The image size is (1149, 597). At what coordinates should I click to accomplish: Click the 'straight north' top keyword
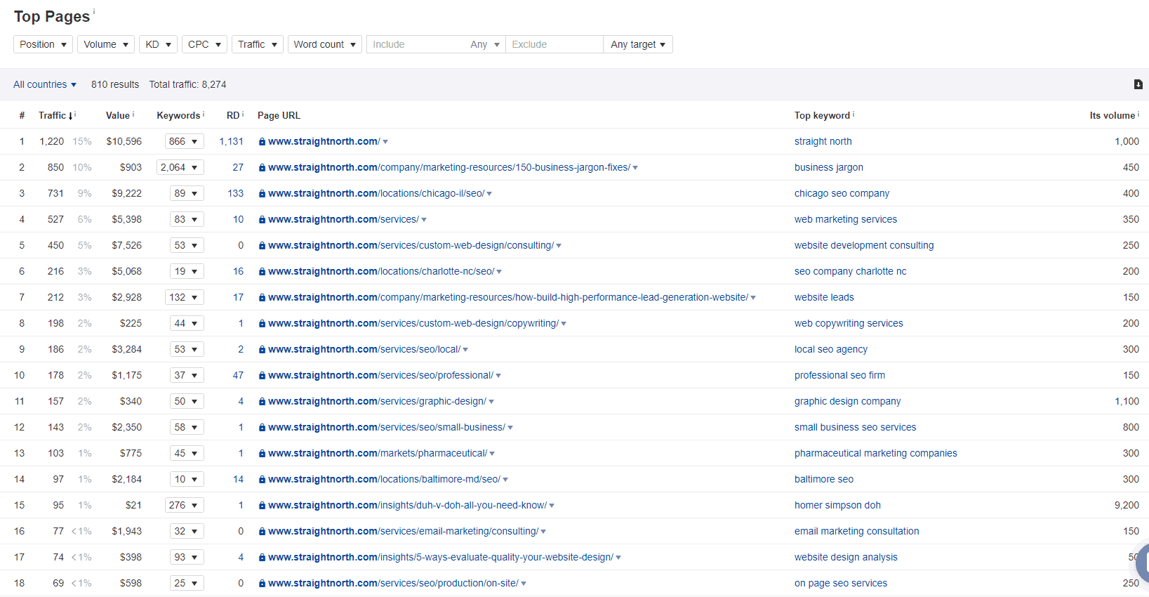tap(823, 141)
